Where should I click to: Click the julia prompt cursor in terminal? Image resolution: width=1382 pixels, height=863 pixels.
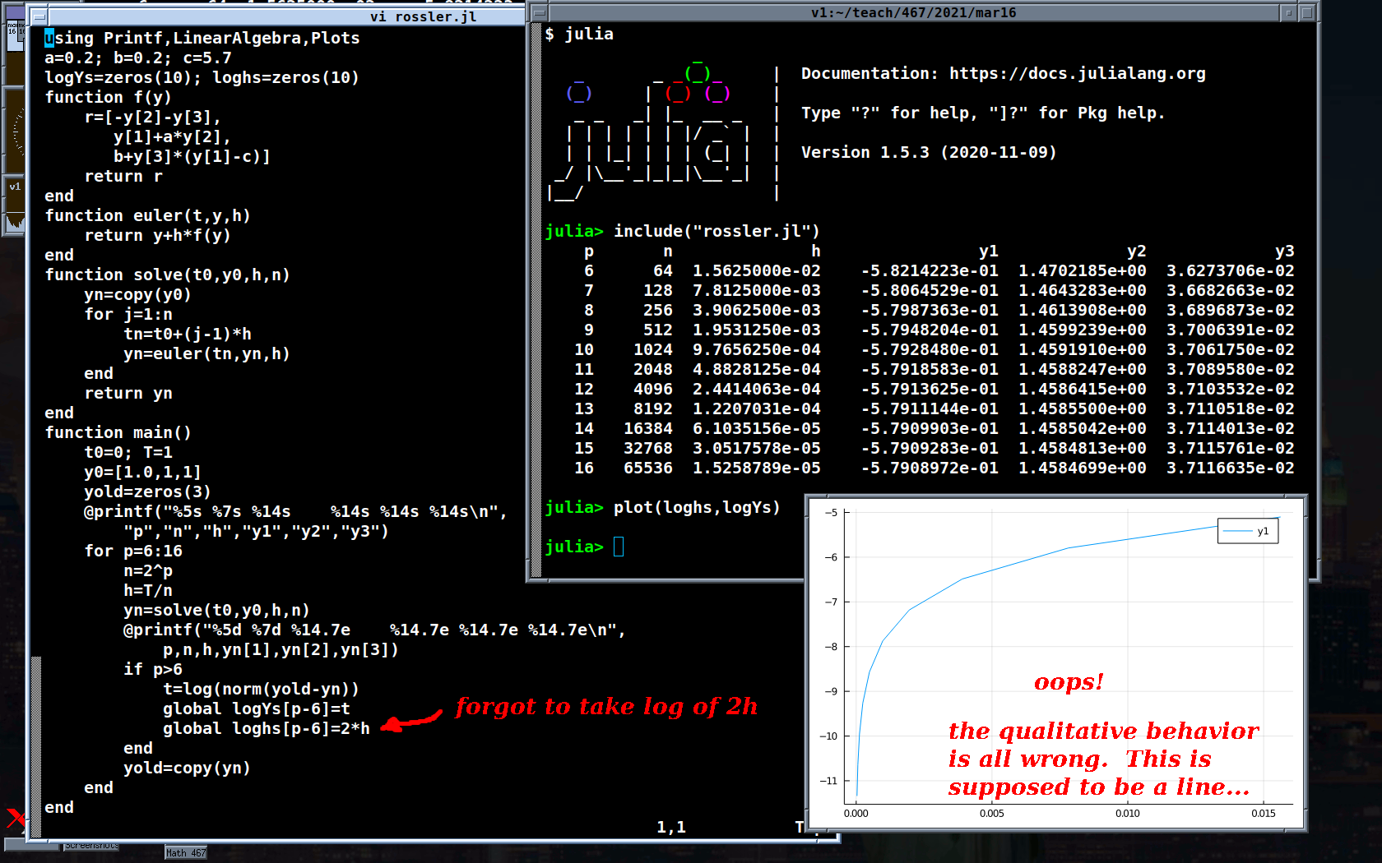pos(619,547)
